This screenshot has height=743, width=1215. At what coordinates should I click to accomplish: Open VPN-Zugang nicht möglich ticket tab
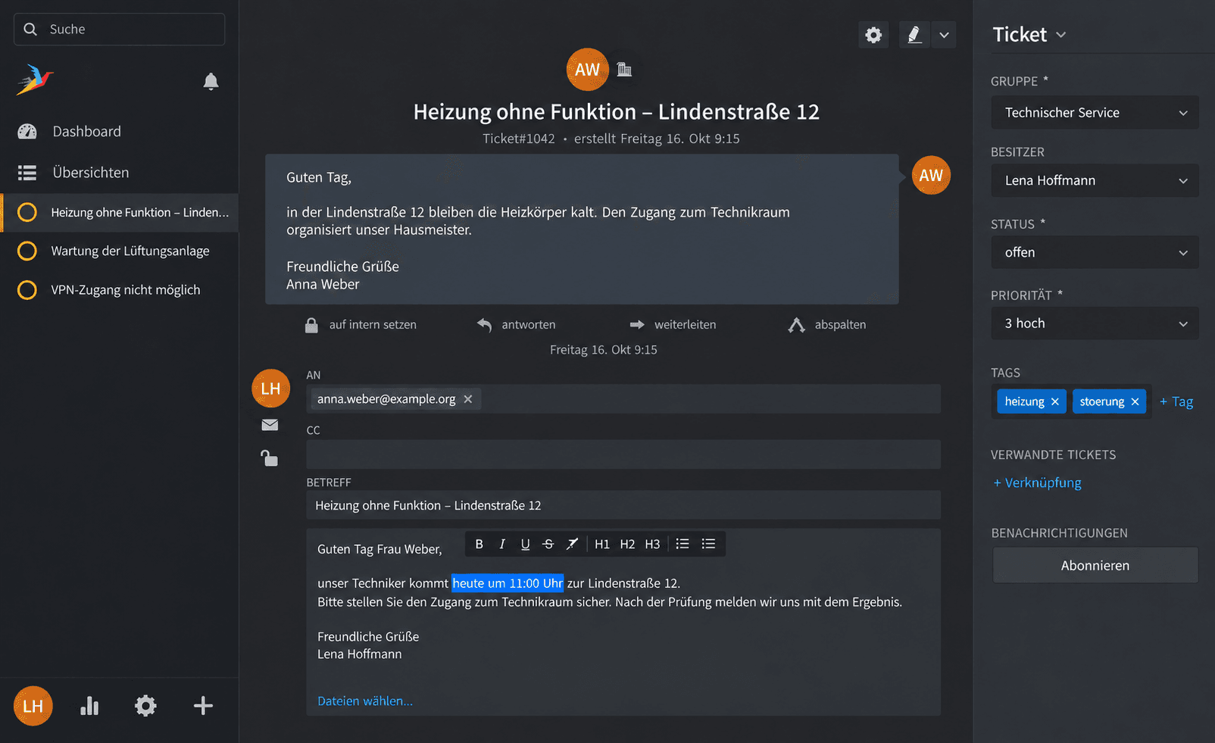[x=119, y=290]
